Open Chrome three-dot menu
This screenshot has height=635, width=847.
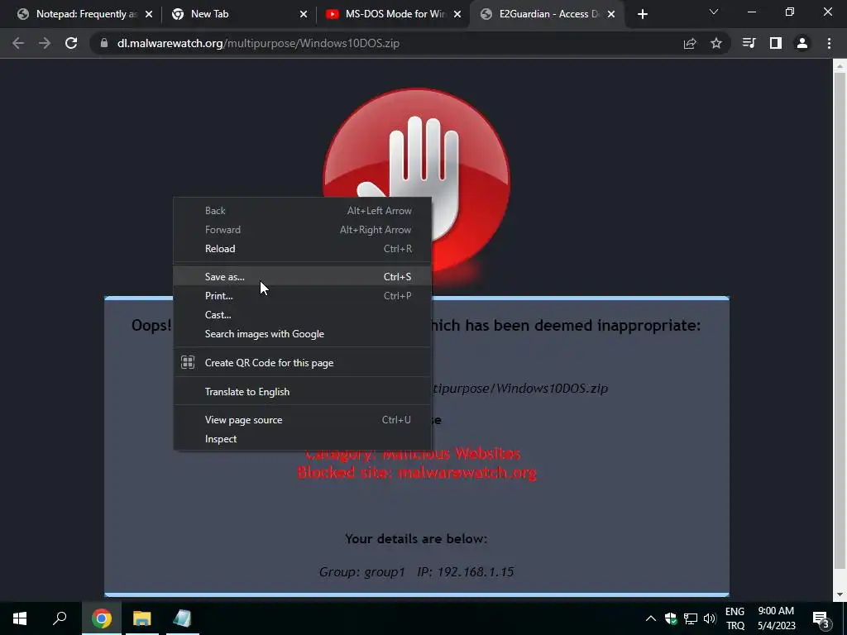coord(829,43)
